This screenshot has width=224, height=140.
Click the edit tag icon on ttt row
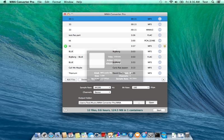(x=165, y=46)
